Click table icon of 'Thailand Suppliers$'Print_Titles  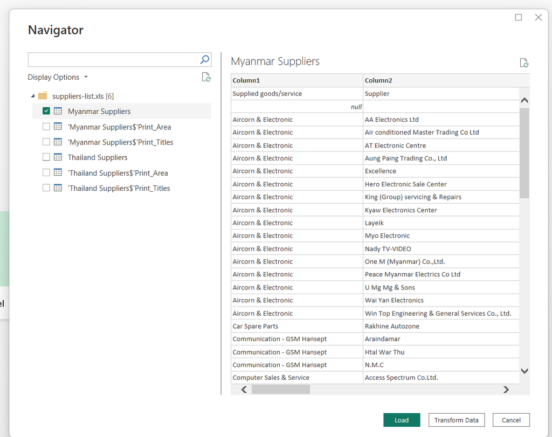(58, 188)
